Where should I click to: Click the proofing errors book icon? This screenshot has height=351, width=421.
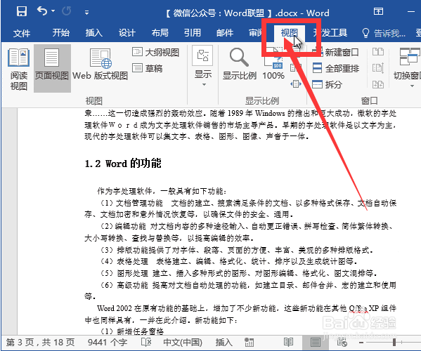[x=146, y=343]
